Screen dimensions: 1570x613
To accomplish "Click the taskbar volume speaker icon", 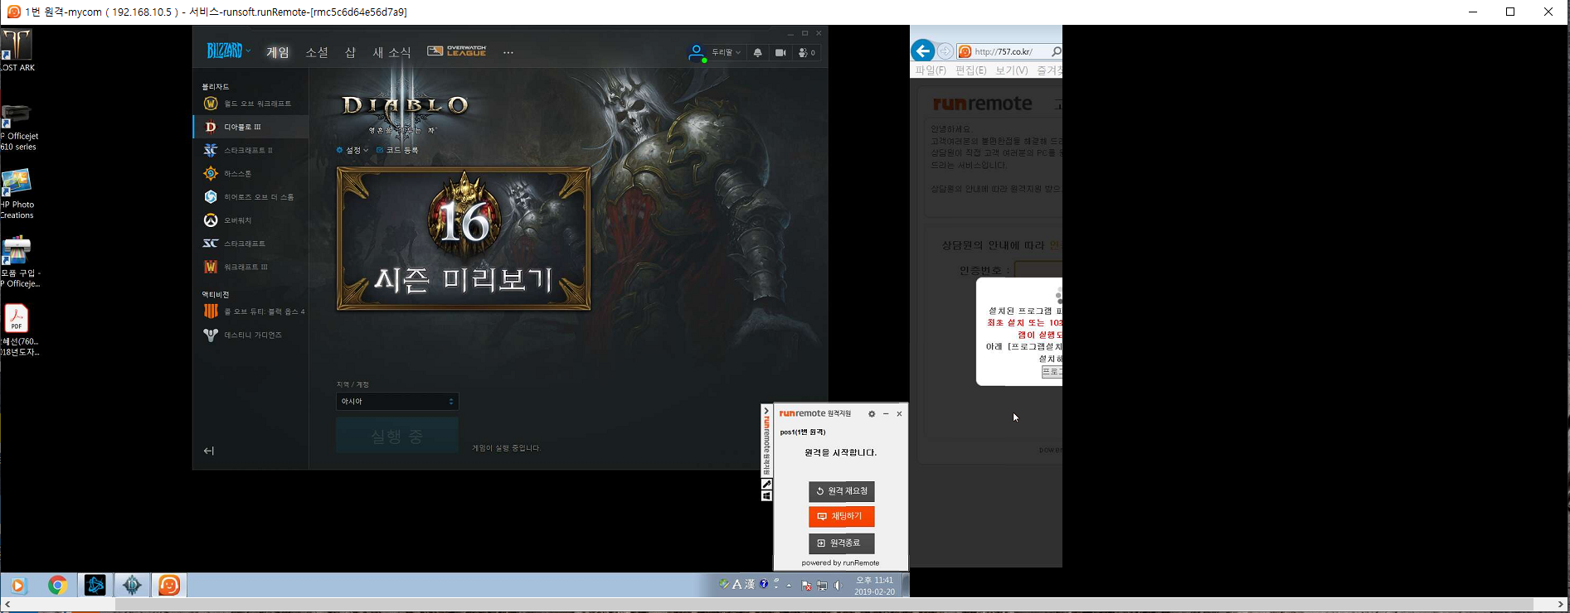I will (x=838, y=586).
